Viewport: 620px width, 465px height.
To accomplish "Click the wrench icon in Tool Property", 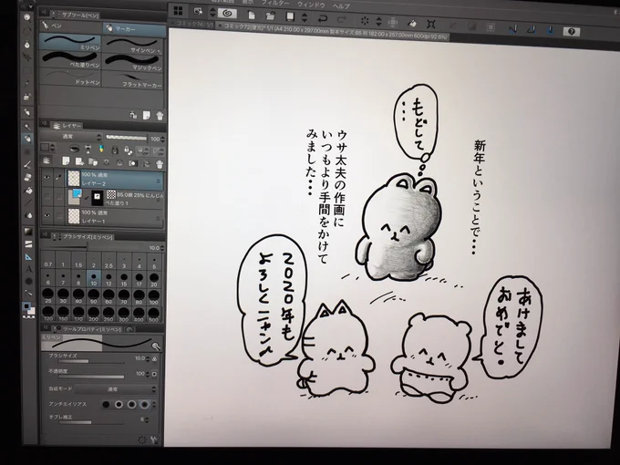I will click(154, 440).
